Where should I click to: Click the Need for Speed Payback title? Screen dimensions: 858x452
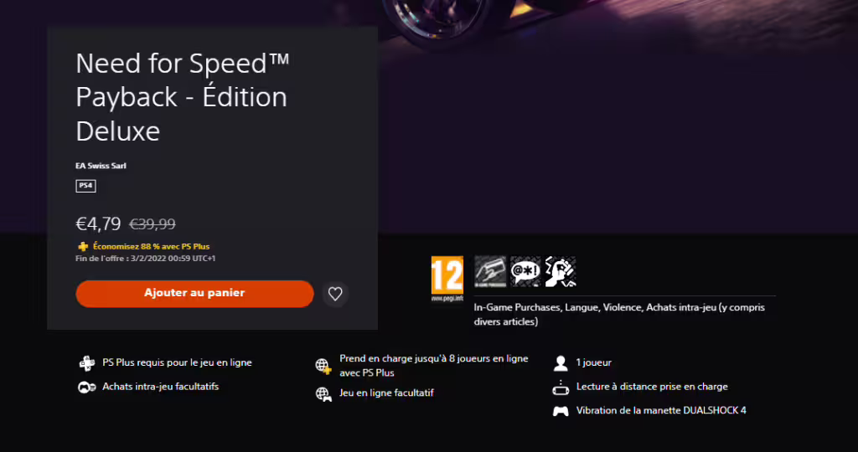pos(182,97)
